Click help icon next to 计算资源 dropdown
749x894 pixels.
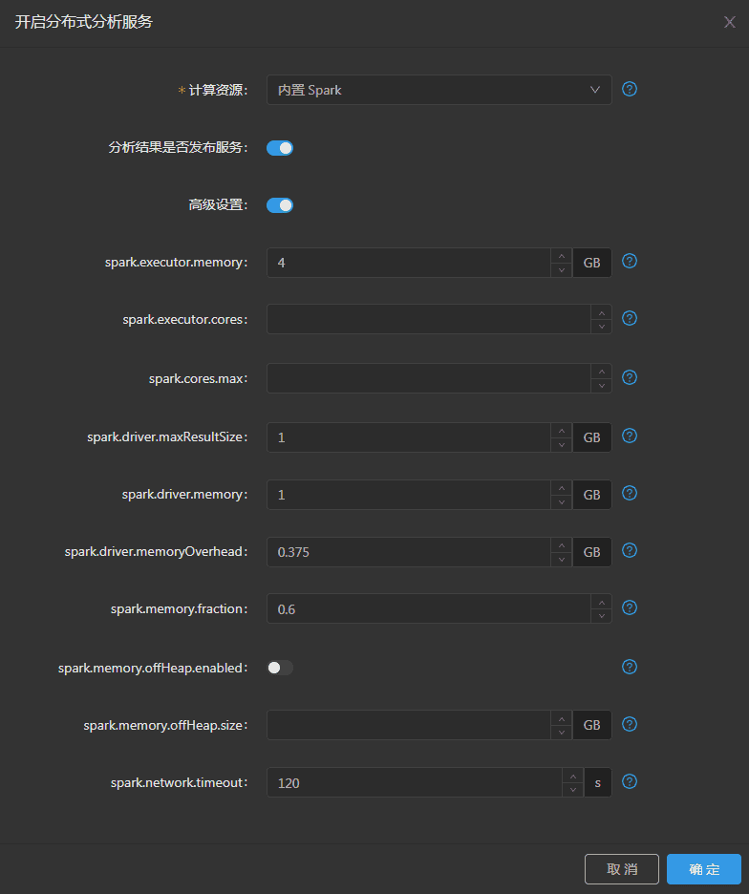coord(630,89)
